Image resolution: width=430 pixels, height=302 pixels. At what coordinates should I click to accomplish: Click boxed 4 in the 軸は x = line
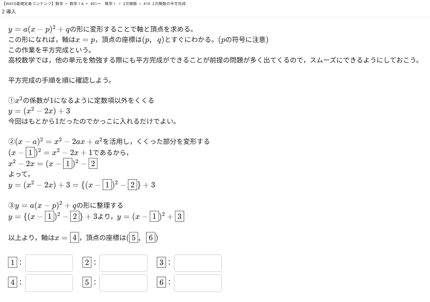pyautogui.click(x=74, y=238)
